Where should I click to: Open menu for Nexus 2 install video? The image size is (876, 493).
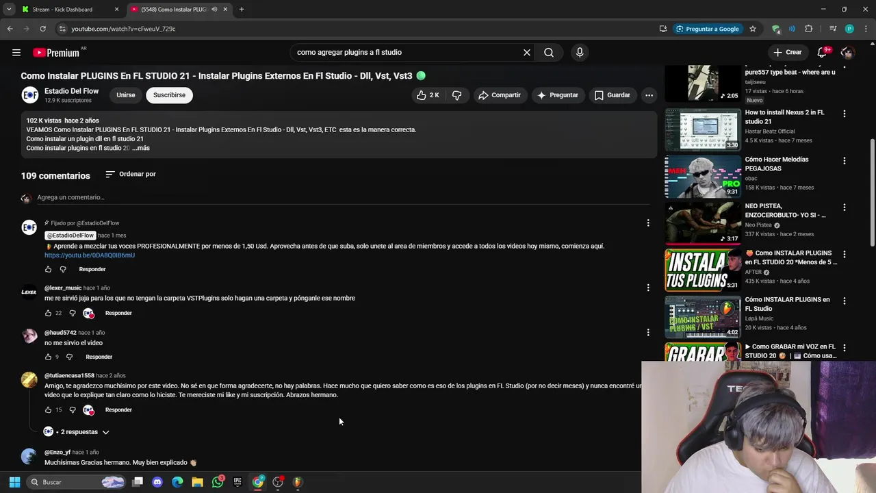(844, 114)
